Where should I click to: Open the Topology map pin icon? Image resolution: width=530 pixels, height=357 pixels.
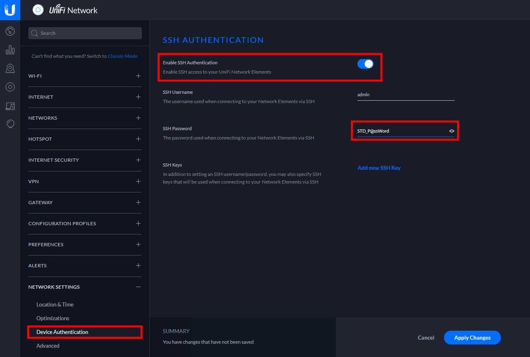click(x=10, y=68)
